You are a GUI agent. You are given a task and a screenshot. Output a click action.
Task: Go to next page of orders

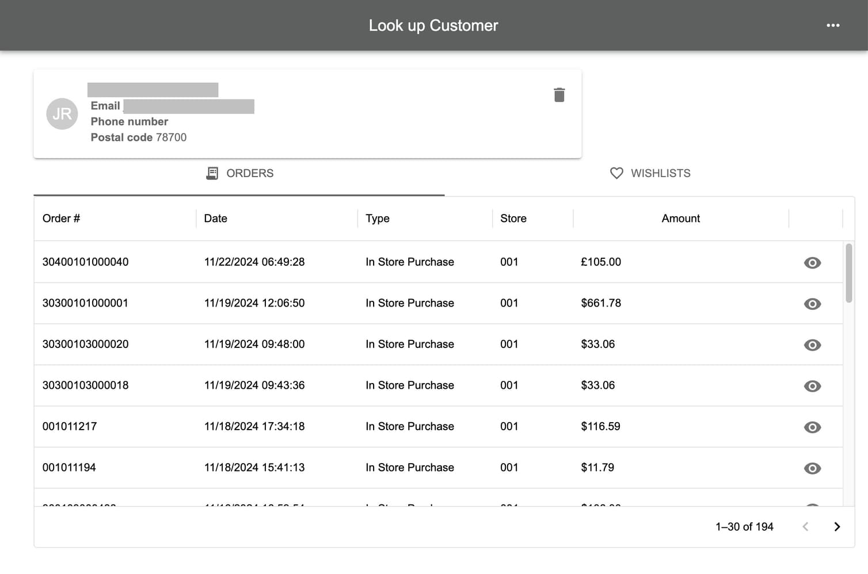(837, 527)
